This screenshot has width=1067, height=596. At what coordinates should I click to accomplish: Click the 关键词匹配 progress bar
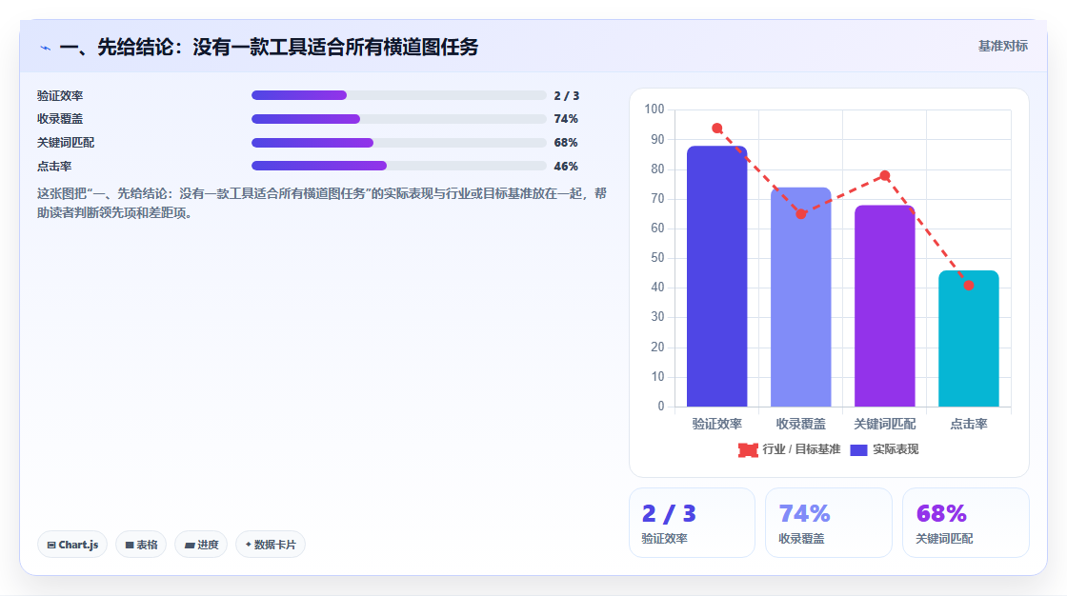coord(399,143)
